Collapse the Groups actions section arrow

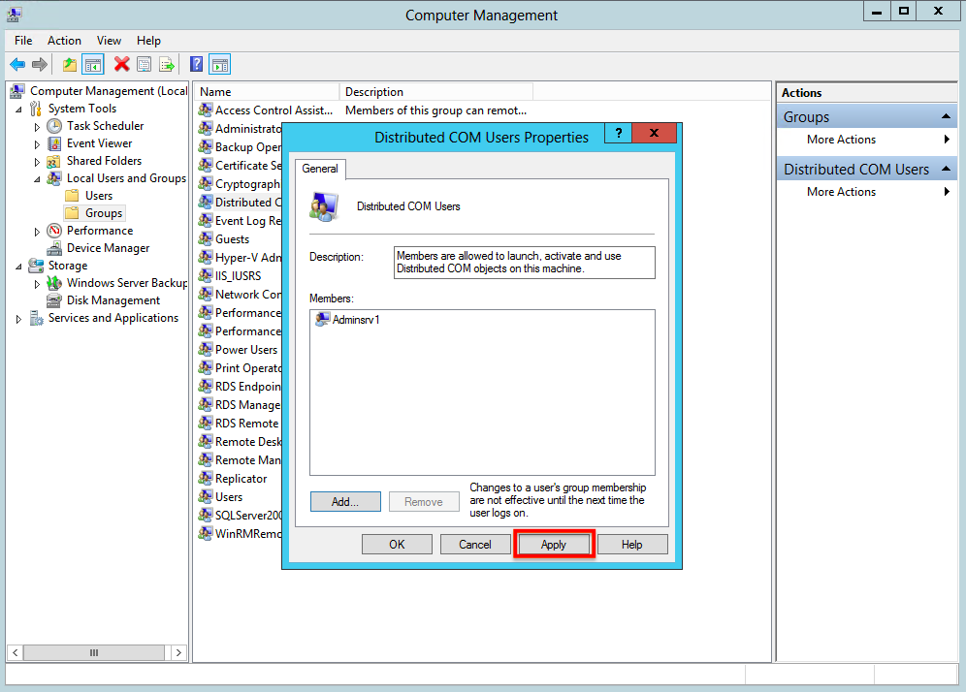pos(946,116)
